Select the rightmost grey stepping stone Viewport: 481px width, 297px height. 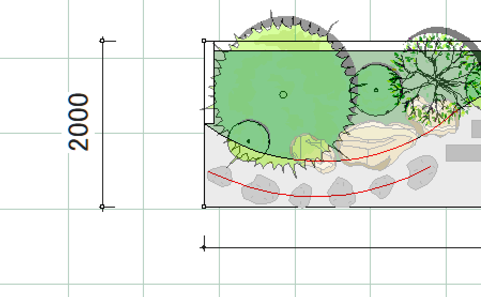[x=422, y=171]
